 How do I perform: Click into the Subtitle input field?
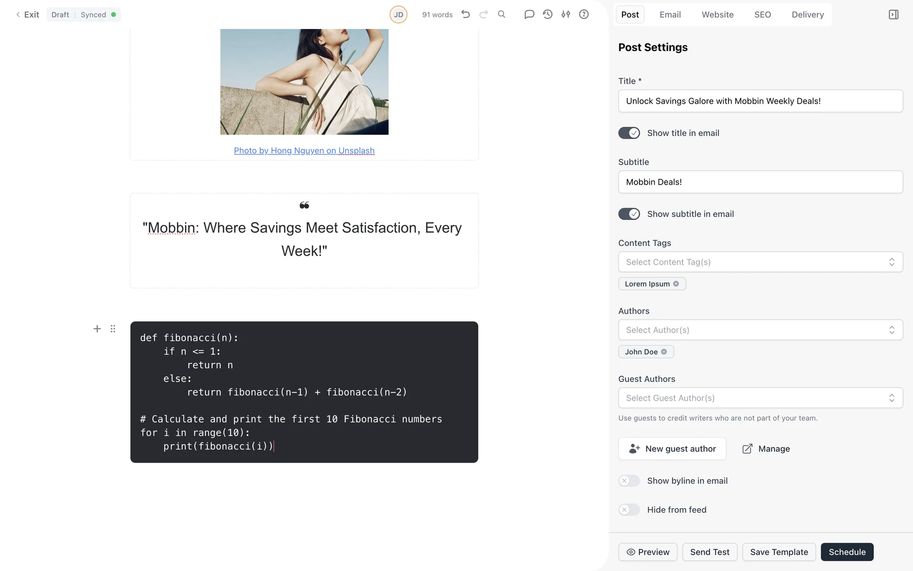(x=760, y=182)
